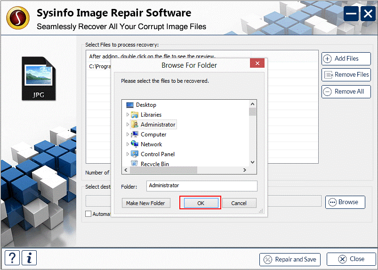The image size is (378, 270).
Task: Click the Browse destination button
Action: coord(345,202)
